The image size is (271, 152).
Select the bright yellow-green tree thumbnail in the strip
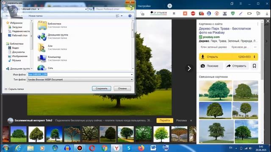[161, 134]
